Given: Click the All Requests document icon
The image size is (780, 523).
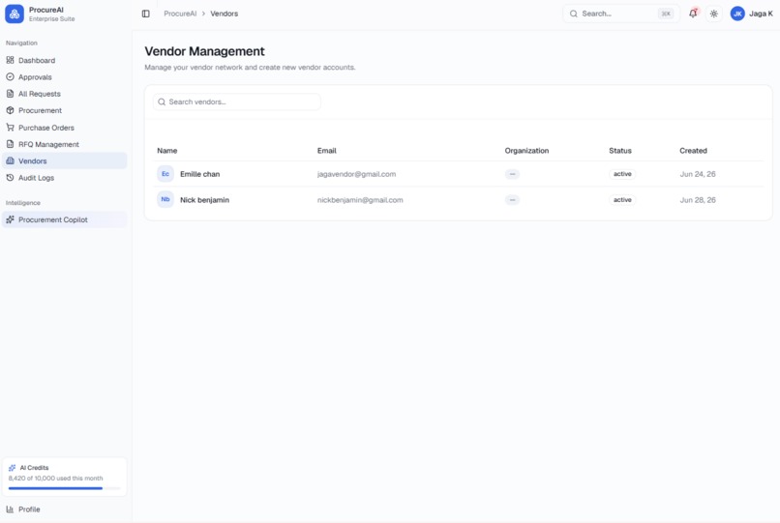Looking at the screenshot, I should (x=10, y=94).
